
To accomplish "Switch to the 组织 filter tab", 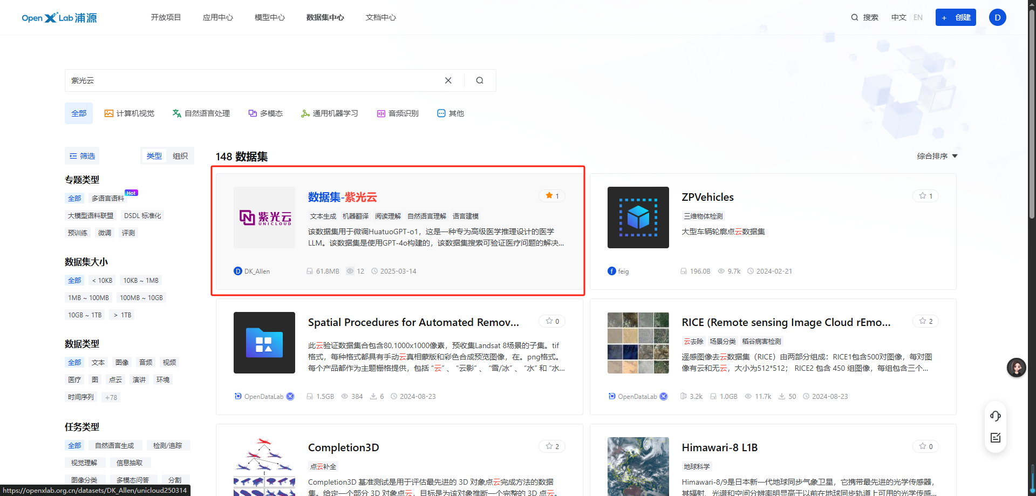I will (x=180, y=156).
